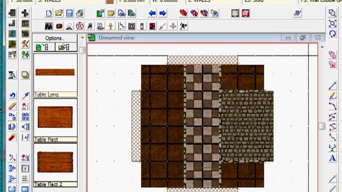
Task: Click the open-folder symbol catalog button
Action: click(66, 47)
